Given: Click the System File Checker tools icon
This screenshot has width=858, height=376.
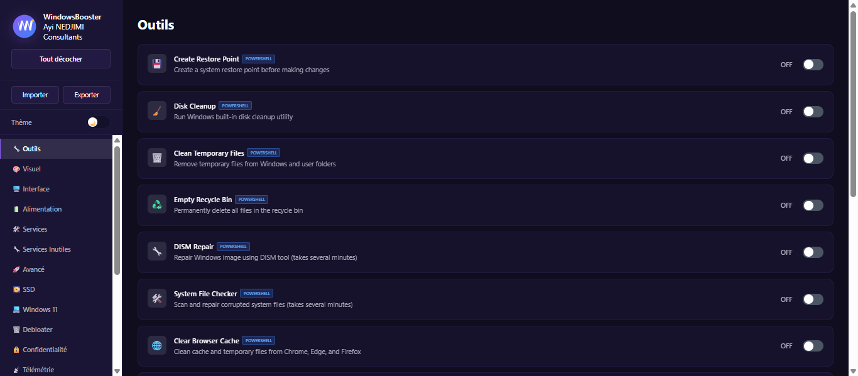Looking at the screenshot, I should point(156,298).
